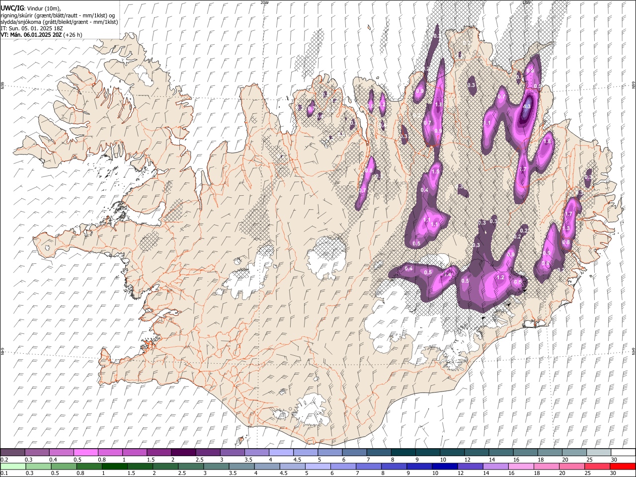This screenshot has height=477, width=636.
Task: Click the dark teal 8 mm snow swatch
Action: [403, 453]
